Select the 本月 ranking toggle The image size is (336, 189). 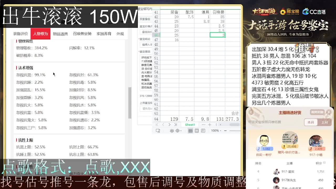tap(311, 122)
